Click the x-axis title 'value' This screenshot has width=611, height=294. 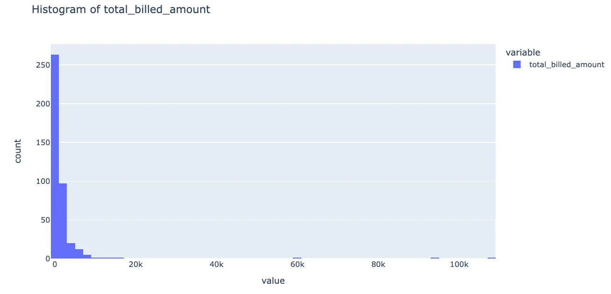[273, 280]
